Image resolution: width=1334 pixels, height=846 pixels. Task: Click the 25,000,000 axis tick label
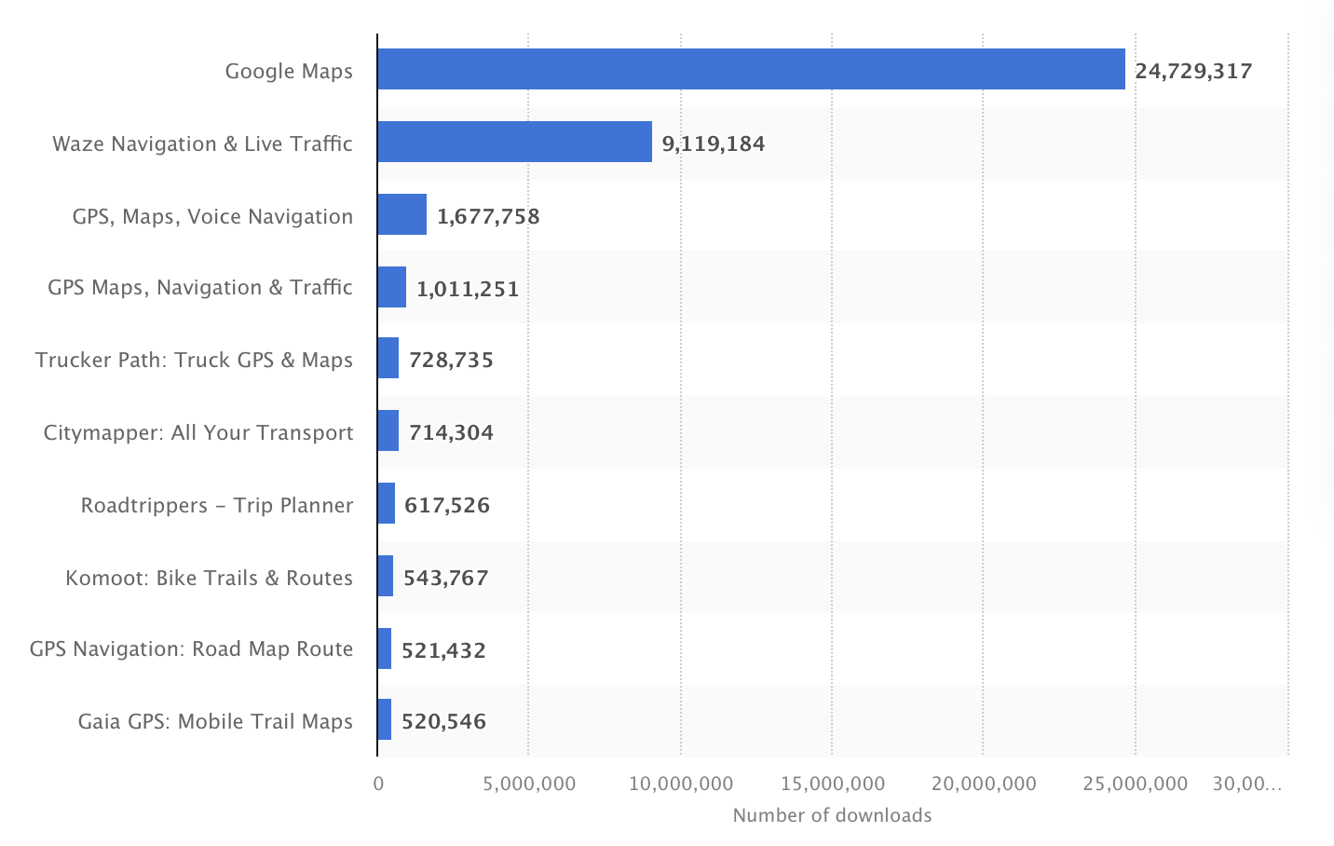tap(1136, 784)
